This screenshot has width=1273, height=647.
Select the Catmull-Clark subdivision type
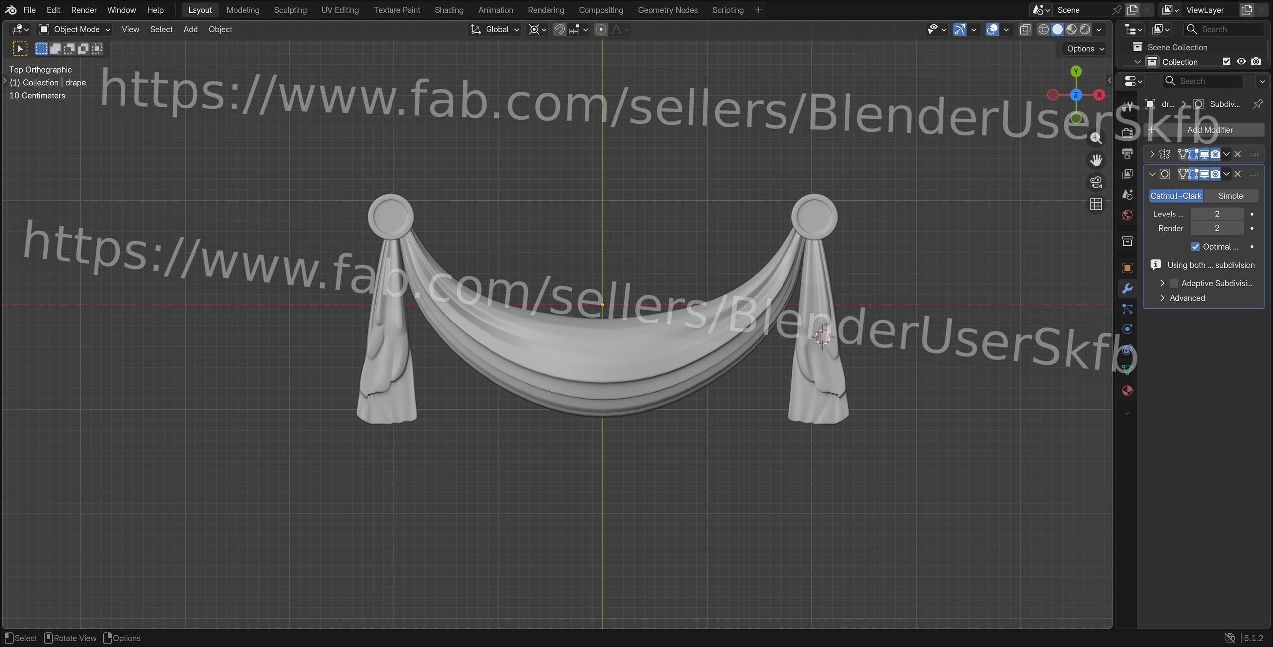click(1175, 196)
